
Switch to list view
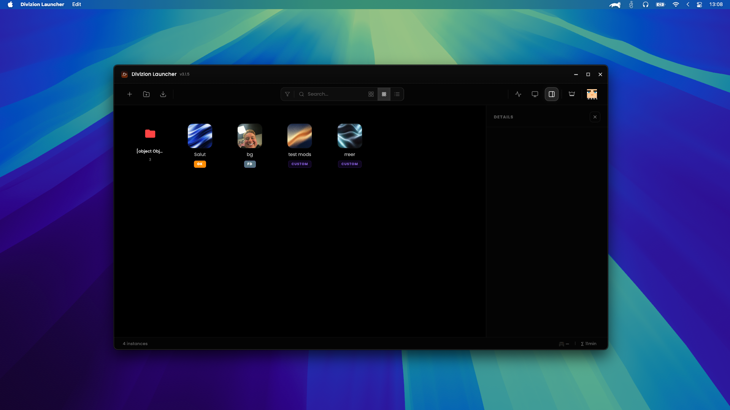pos(397,94)
